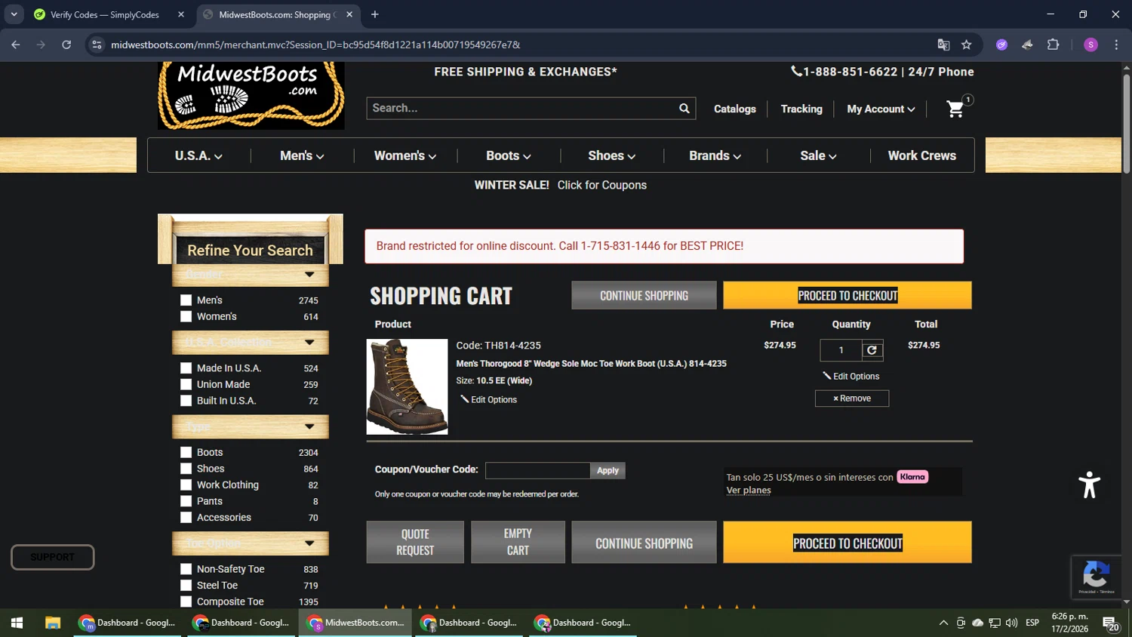
Task: Expand the Women's navigation dropdown
Action: (405, 155)
